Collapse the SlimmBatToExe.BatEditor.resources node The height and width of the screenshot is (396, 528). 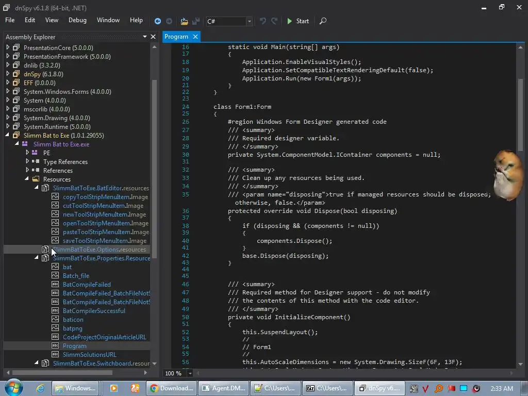pos(37,188)
